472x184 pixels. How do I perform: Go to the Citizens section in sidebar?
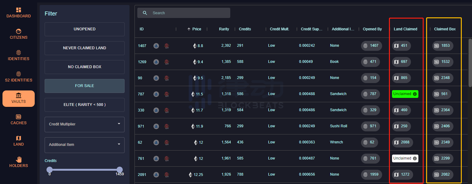[x=19, y=34]
